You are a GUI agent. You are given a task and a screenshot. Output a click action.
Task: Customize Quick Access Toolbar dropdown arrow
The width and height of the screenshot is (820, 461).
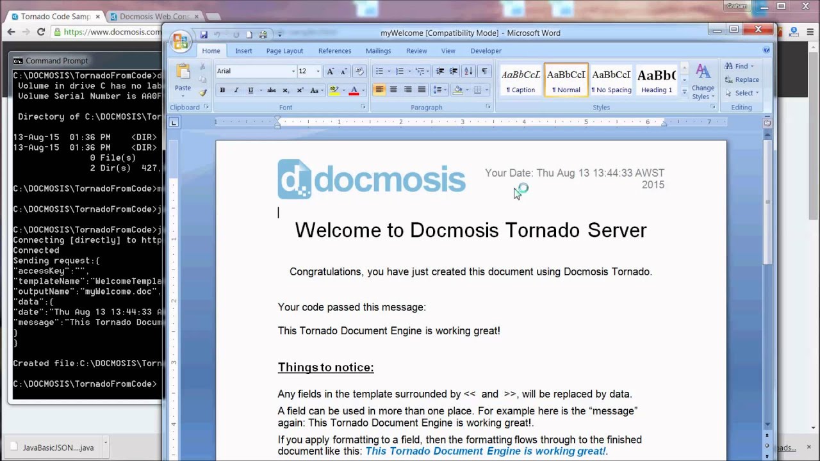click(x=280, y=35)
